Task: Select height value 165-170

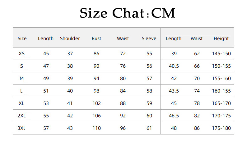Action: click(x=221, y=103)
